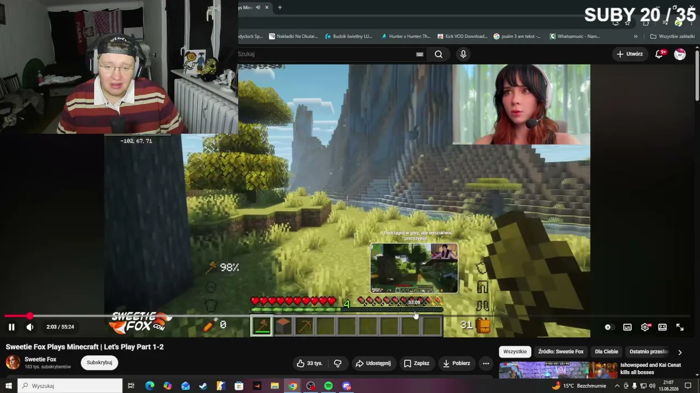Open the system volume control in the tray
The image size is (700, 393).
pyautogui.click(x=652, y=386)
